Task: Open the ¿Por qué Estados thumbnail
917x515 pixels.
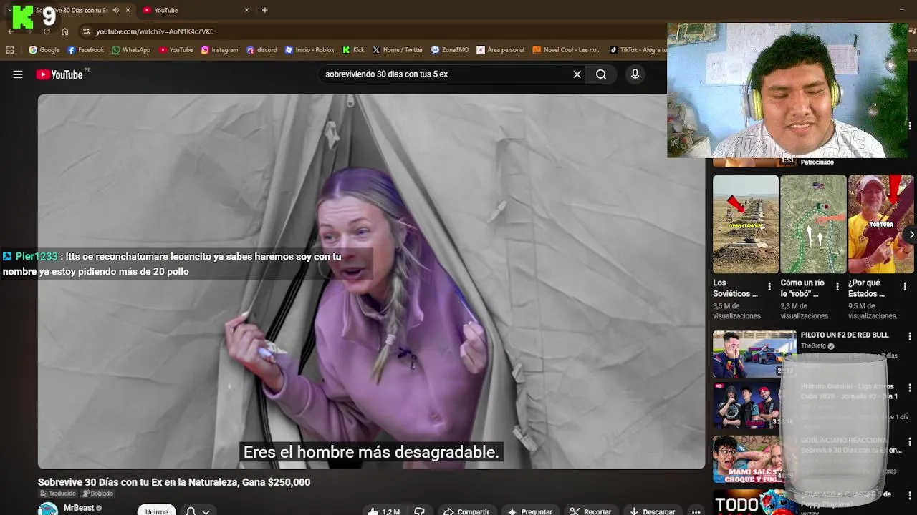Action: (880, 224)
